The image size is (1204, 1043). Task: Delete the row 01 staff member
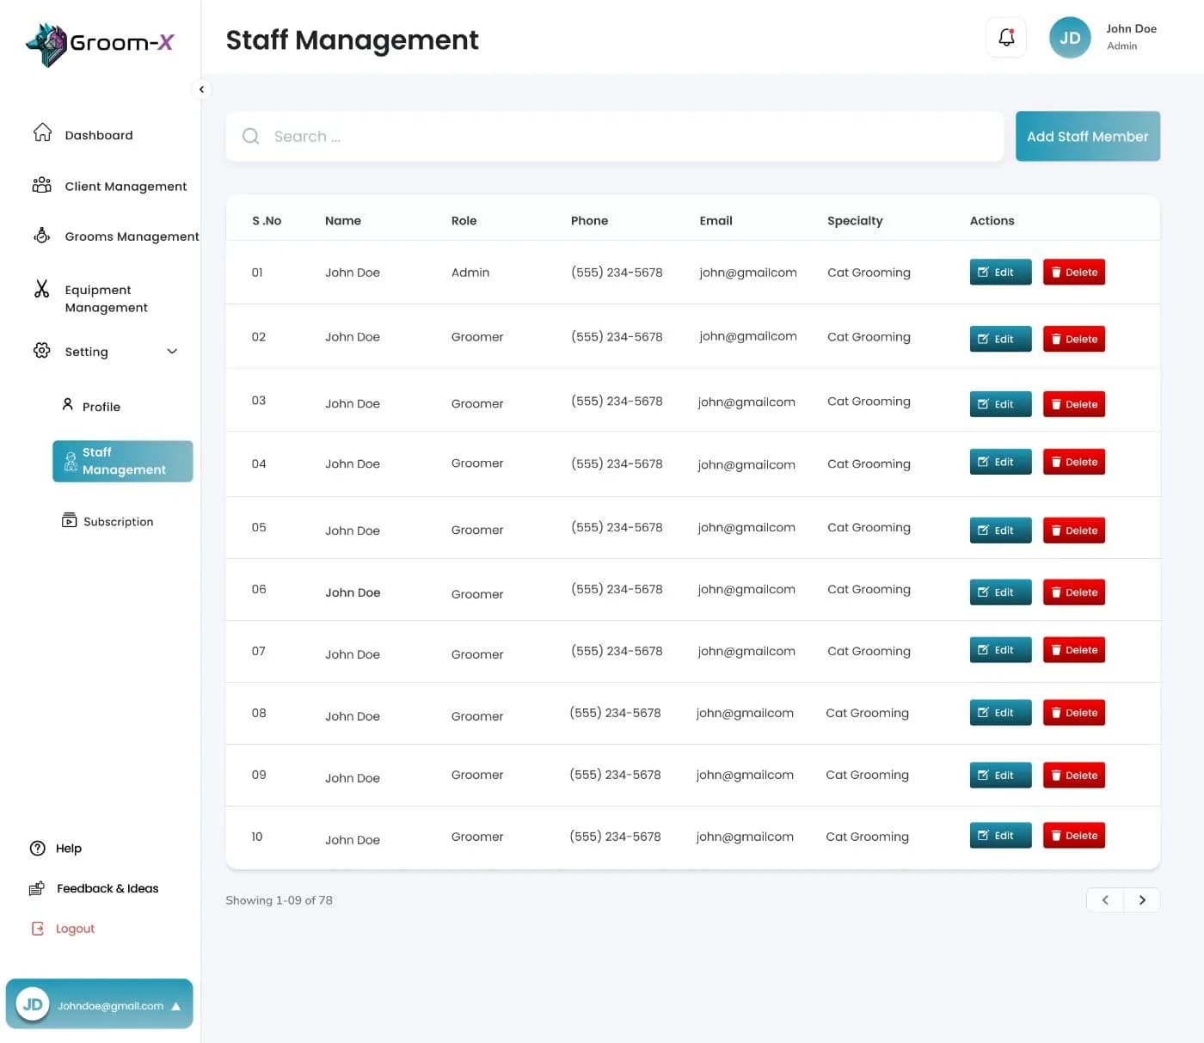1074,273
